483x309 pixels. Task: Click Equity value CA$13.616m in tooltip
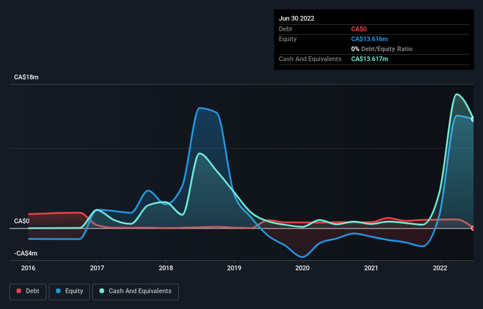coord(369,39)
